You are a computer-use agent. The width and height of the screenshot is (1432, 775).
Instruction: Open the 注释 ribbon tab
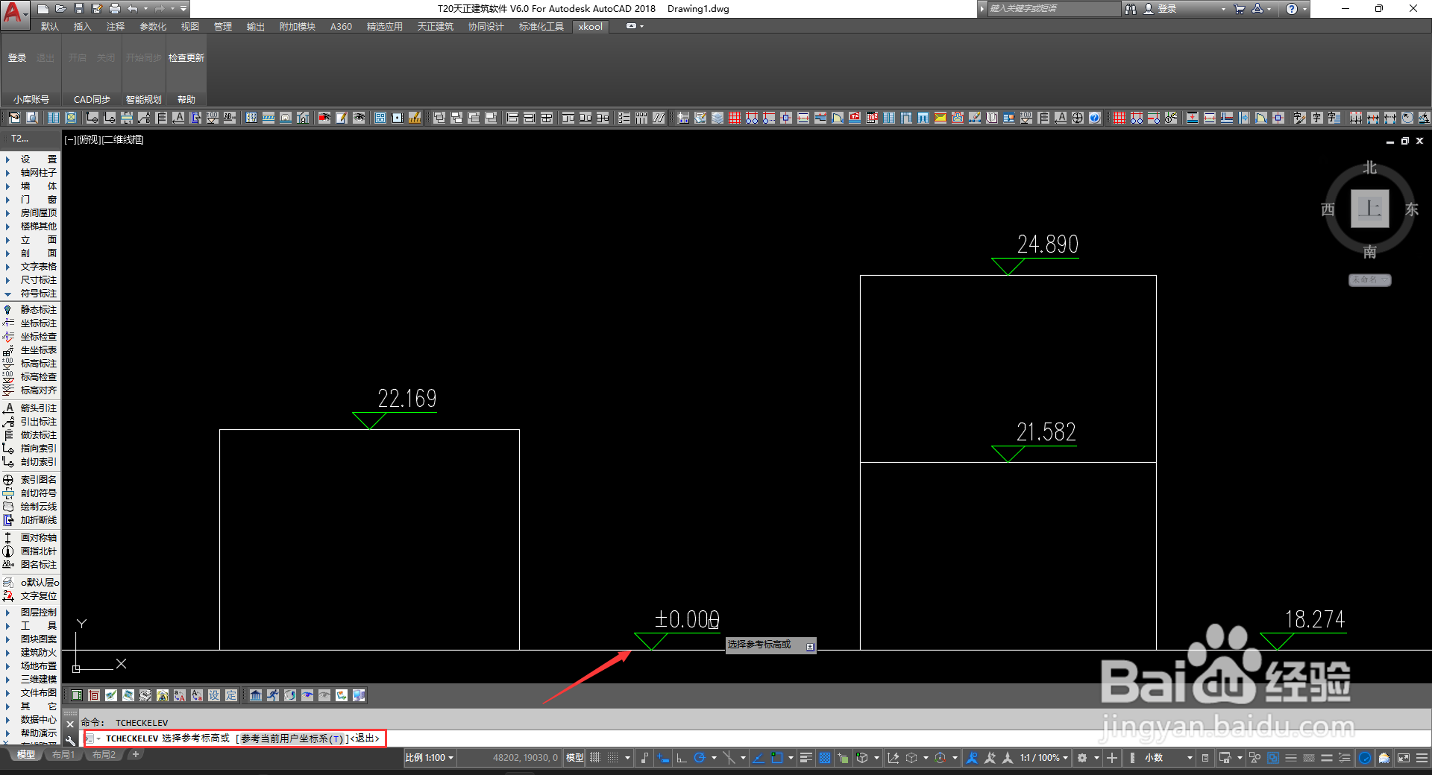[116, 27]
